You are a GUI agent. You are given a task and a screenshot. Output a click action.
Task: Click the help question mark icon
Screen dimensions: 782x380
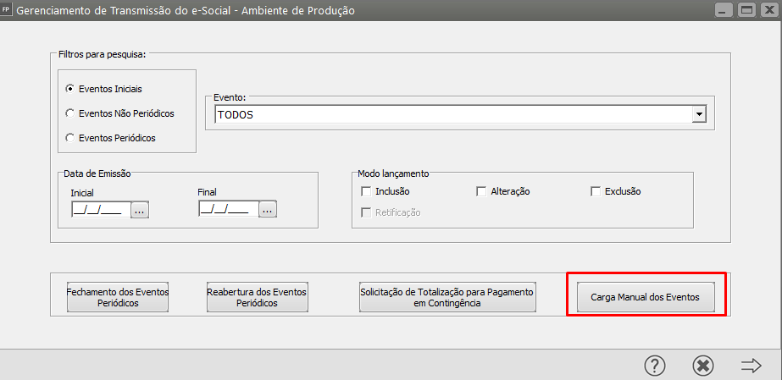click(655, 365)
